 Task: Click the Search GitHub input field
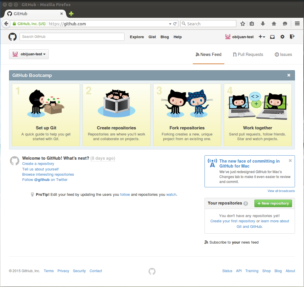tap(72, 37)
